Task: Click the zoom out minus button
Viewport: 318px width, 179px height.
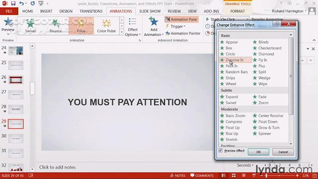Action: (262, 175)
